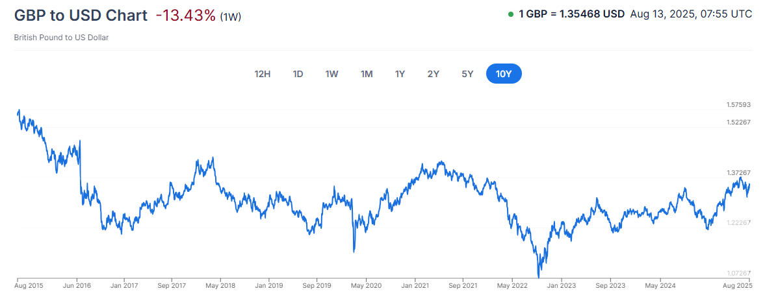765x293 pixels.
Task: Click the Jan 2023 date marker
Action: (560, 285)
